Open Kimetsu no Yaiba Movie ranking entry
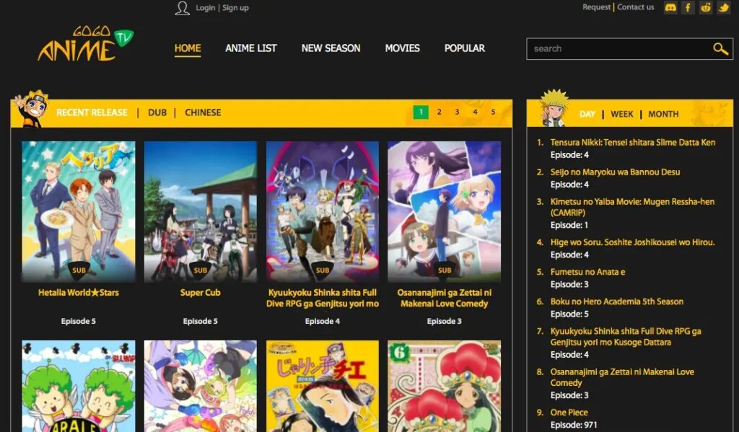 (x=632, y=207)
